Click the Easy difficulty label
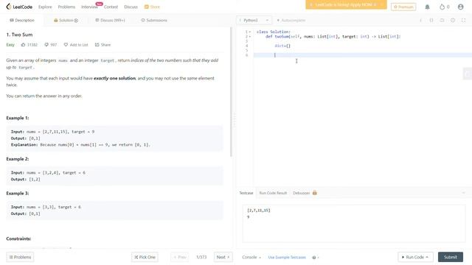472x265 pixels. click(x=10, y=45)
